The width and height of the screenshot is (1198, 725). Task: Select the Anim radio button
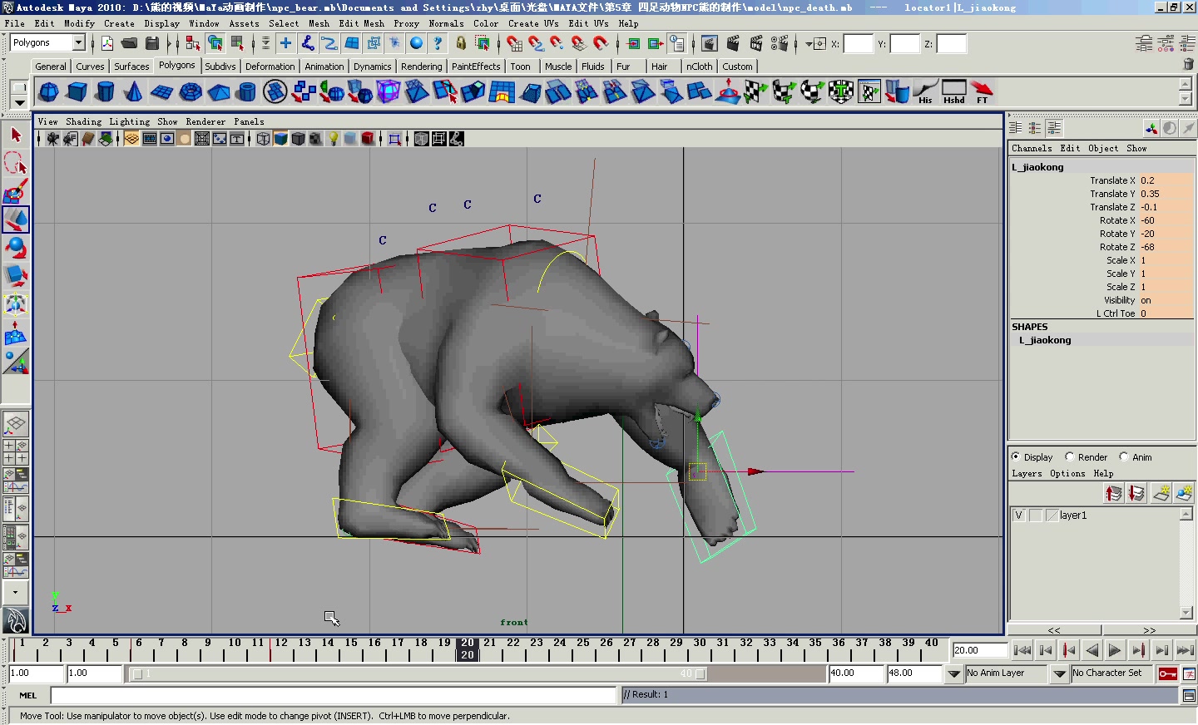pos(1124,456)
